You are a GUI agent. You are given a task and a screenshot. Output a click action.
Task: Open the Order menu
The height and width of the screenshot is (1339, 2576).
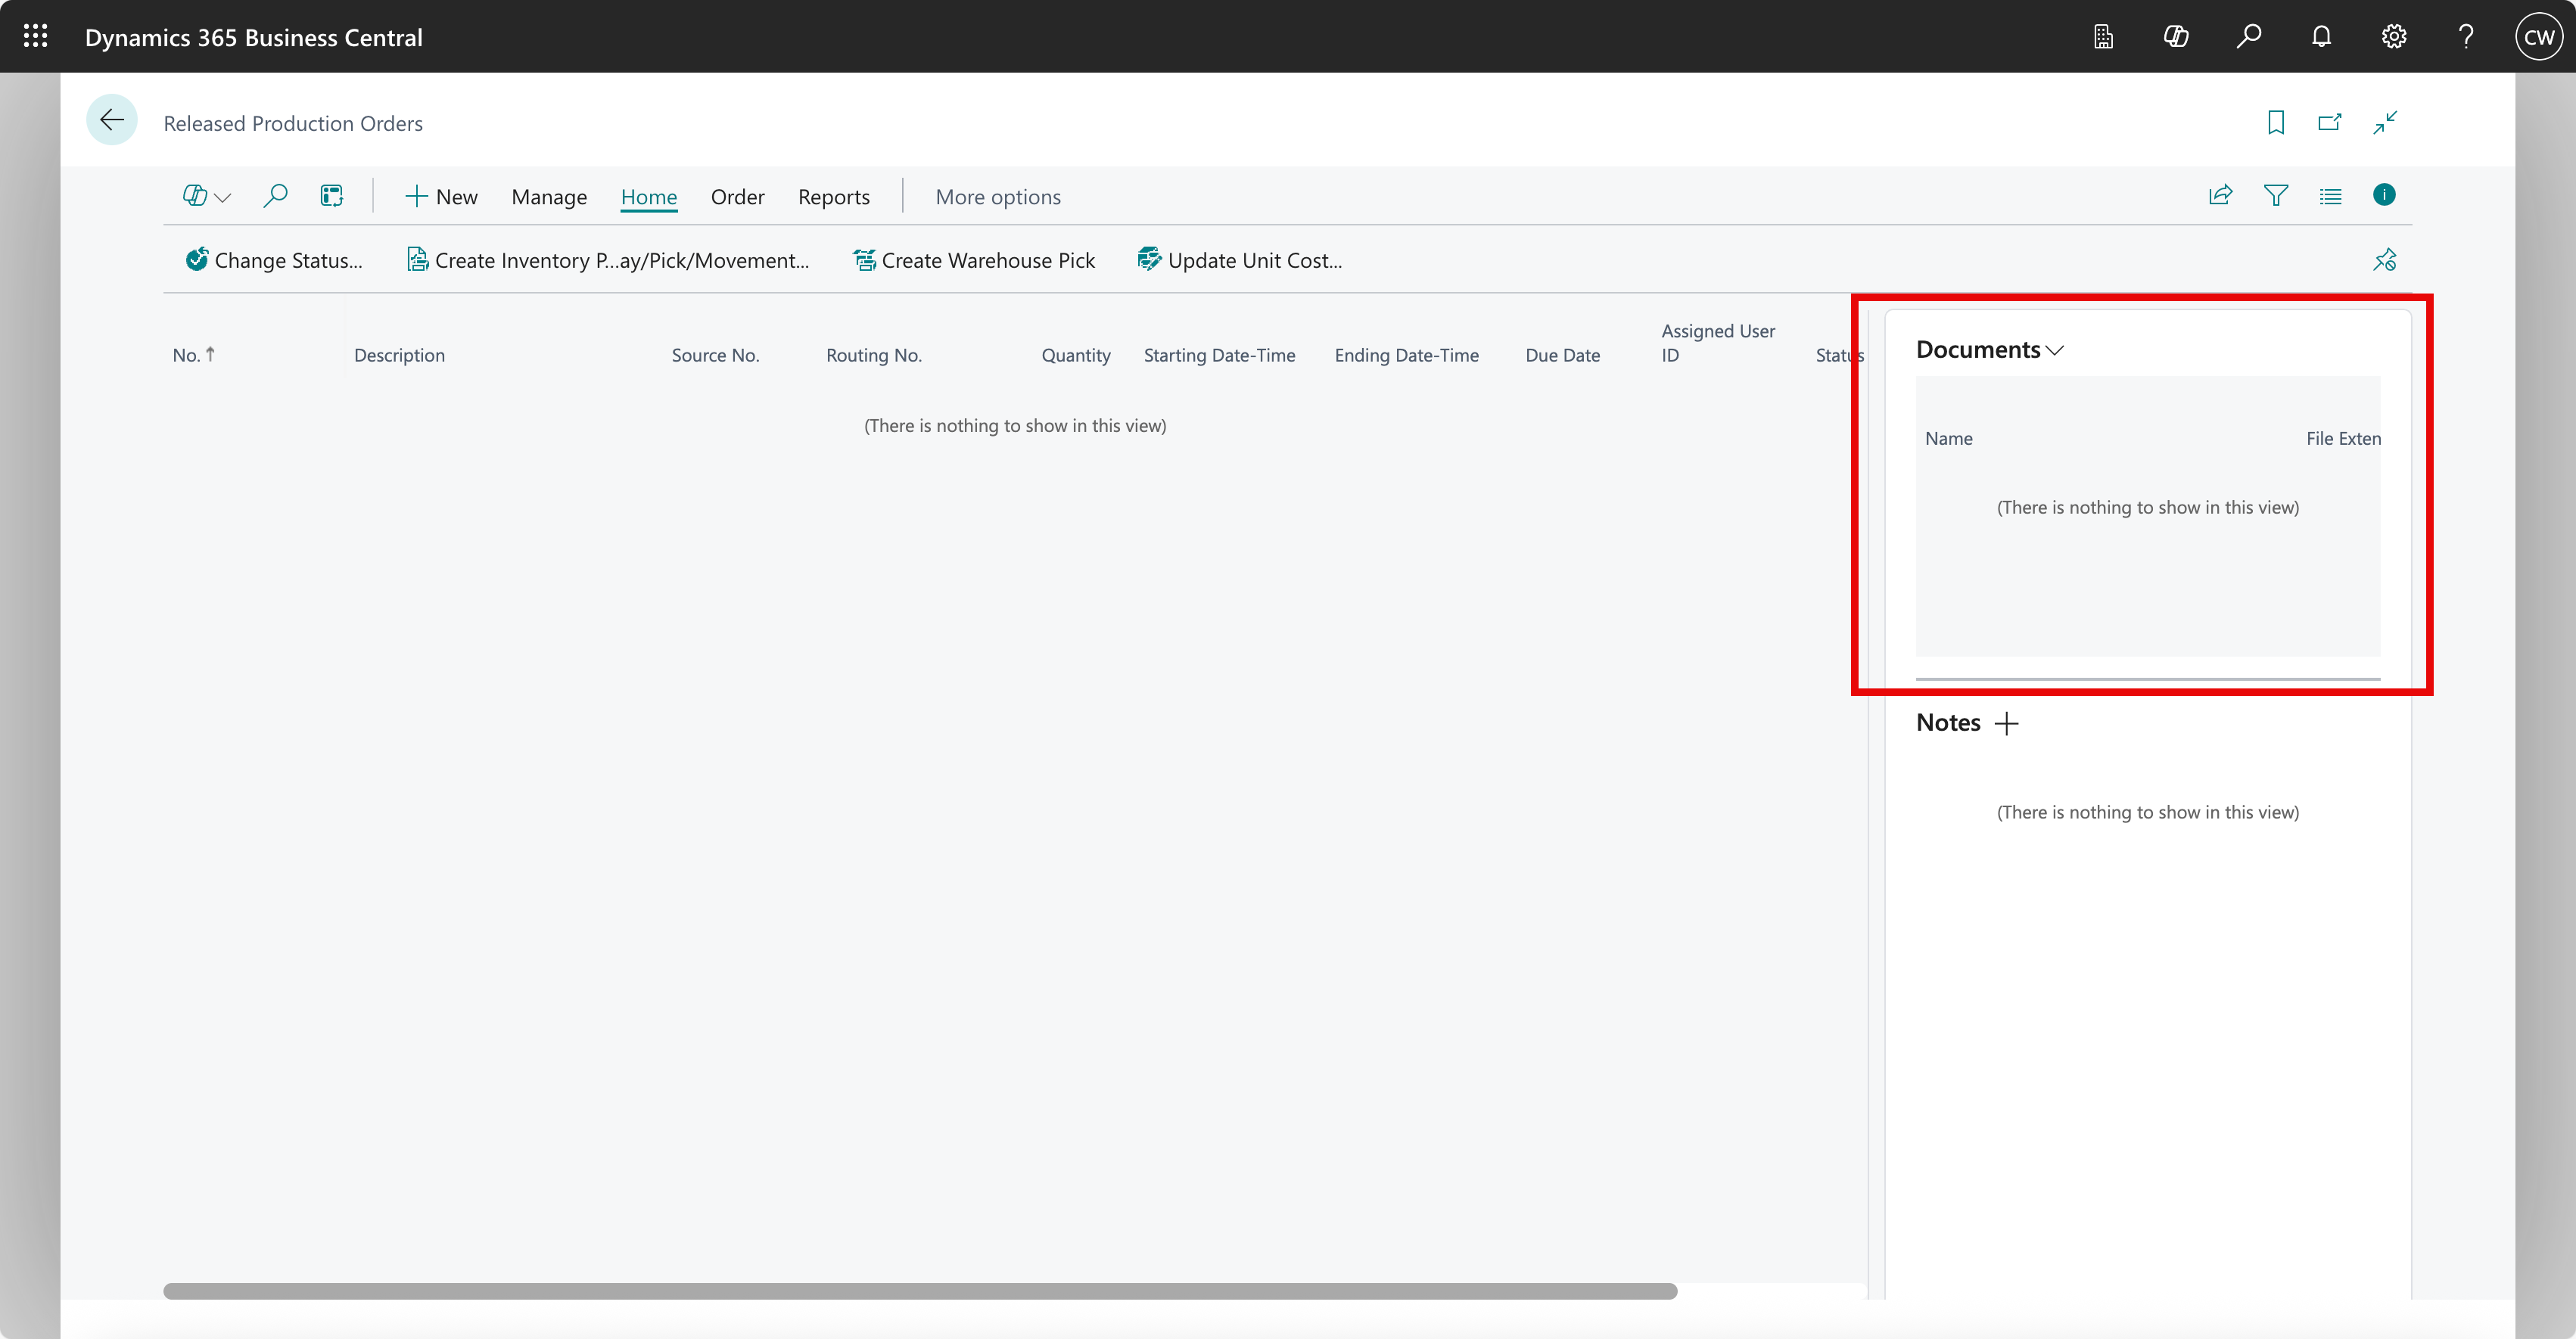click(737, 196)
